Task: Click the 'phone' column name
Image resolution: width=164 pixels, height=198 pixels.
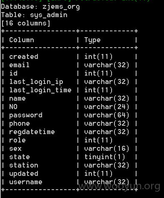Action: [x=20, y=124]
